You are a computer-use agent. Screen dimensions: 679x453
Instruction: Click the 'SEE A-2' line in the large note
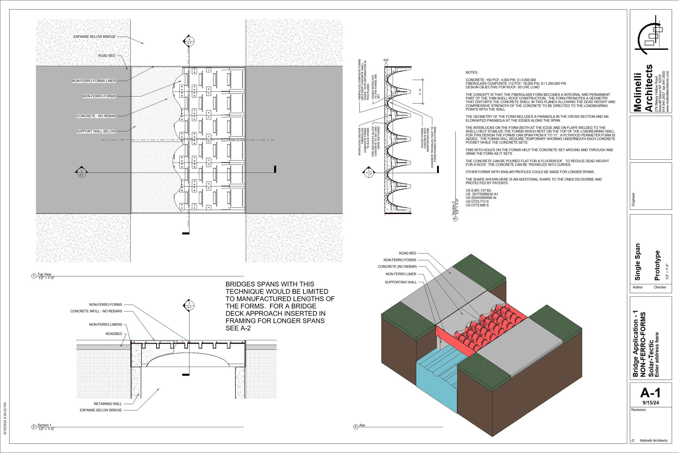coord(238,328)
